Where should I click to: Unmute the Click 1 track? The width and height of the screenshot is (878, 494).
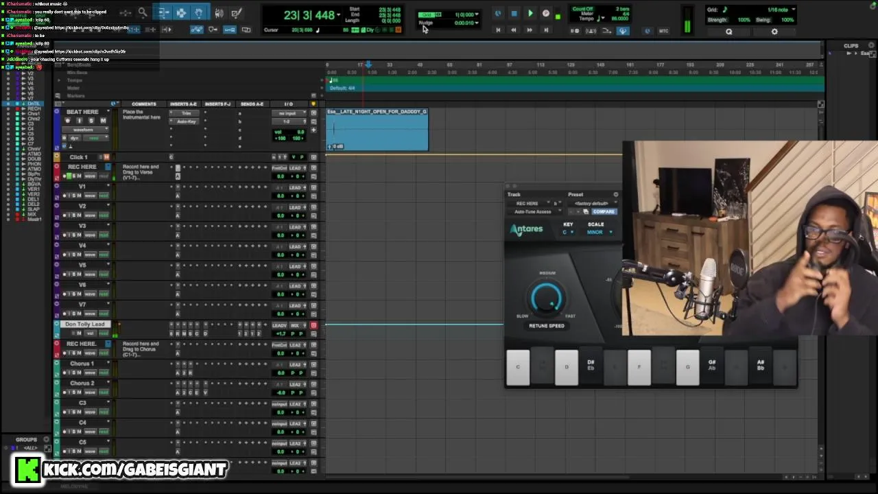(x=106, y=157)
